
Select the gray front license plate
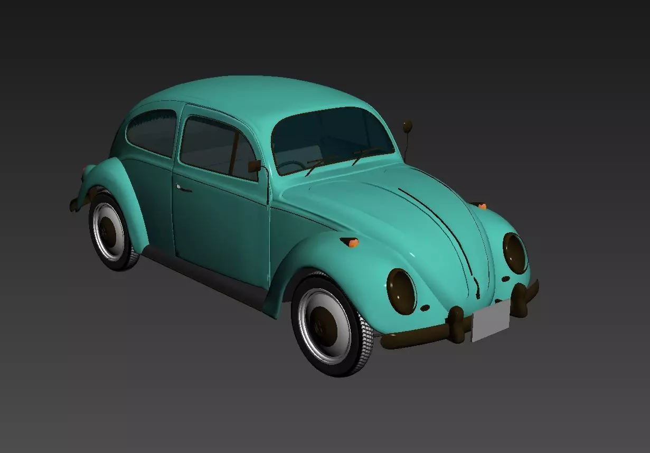491,320
